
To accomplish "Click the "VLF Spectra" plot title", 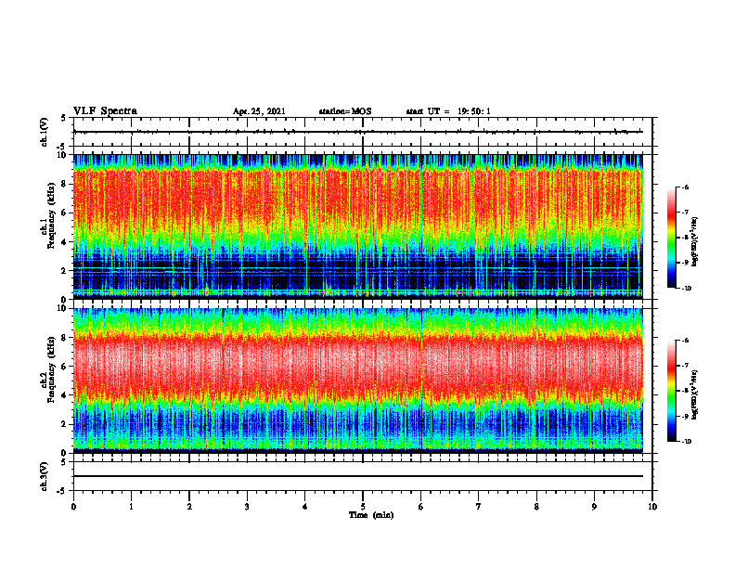I will point(105,111).
